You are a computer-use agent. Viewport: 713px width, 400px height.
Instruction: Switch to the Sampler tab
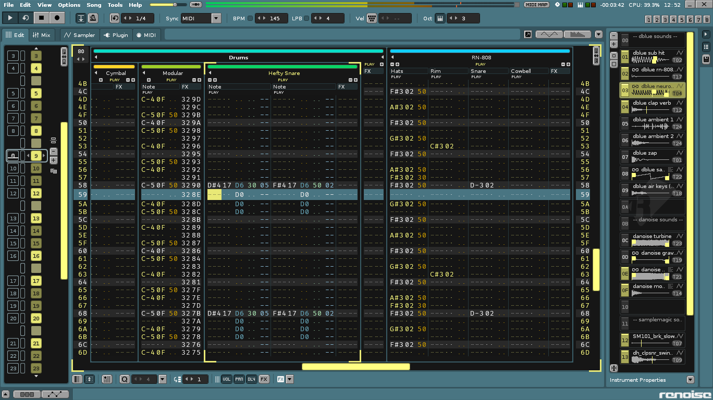(x=80, y=35)
